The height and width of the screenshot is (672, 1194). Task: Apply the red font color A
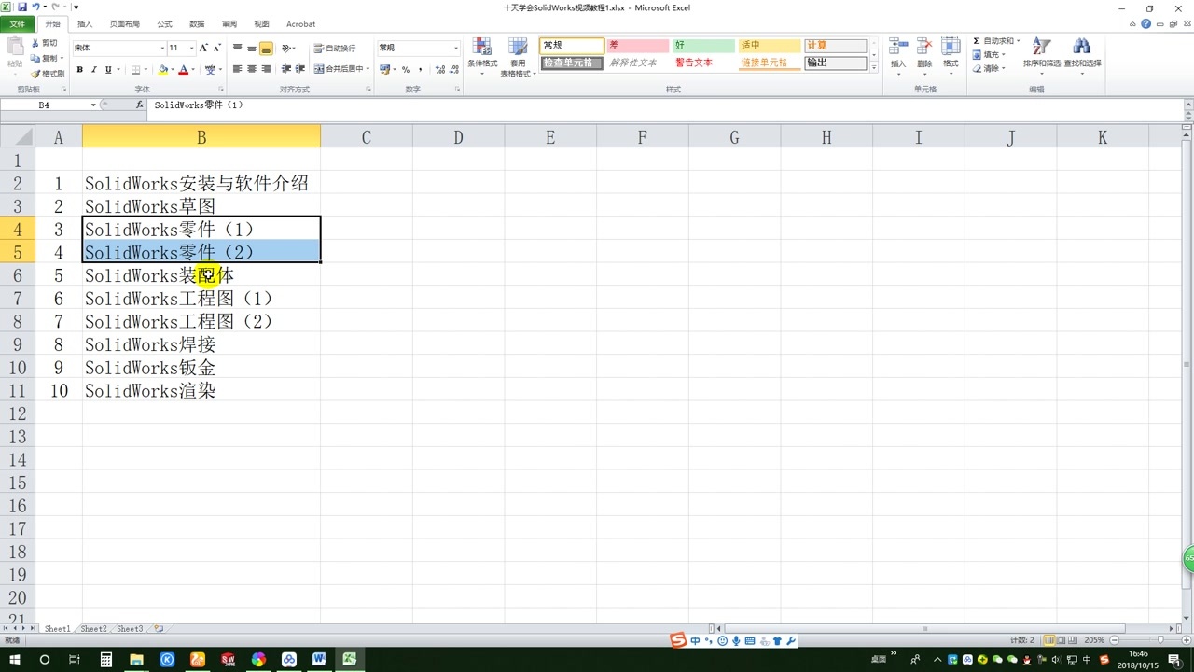[184, 70]
